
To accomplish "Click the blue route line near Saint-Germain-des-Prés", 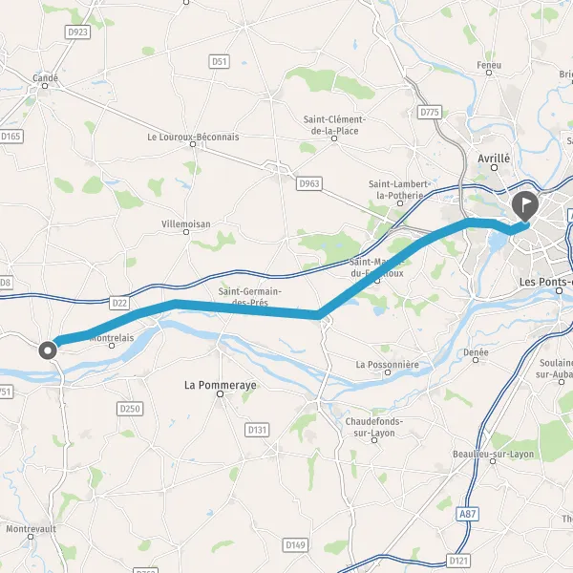I will (248, 308).
